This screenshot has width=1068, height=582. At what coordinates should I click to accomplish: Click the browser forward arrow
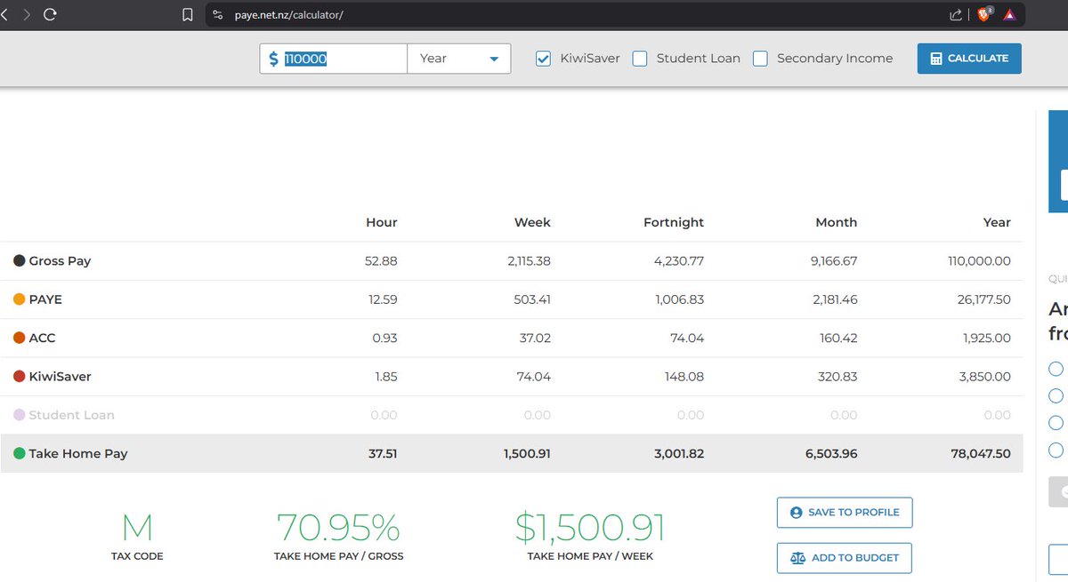click(x=26, y=14)
